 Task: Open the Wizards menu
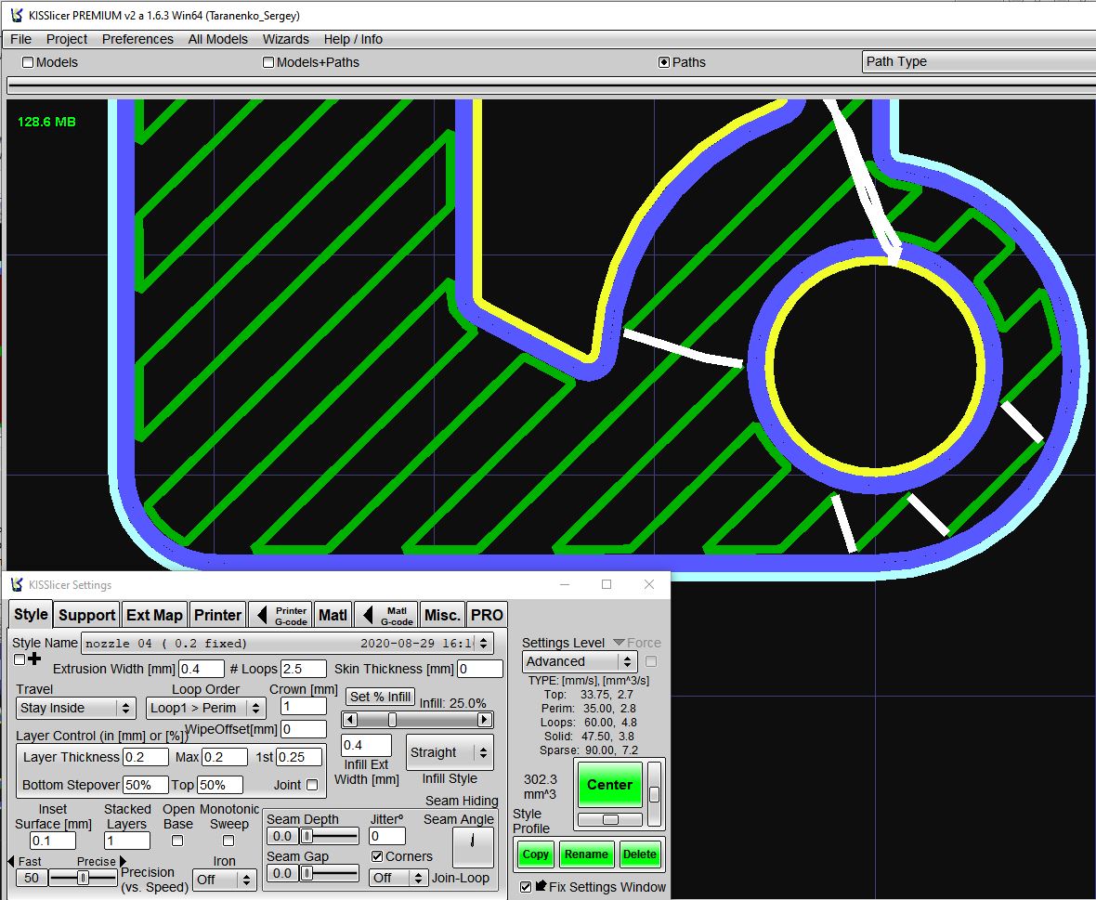point(285,39)
